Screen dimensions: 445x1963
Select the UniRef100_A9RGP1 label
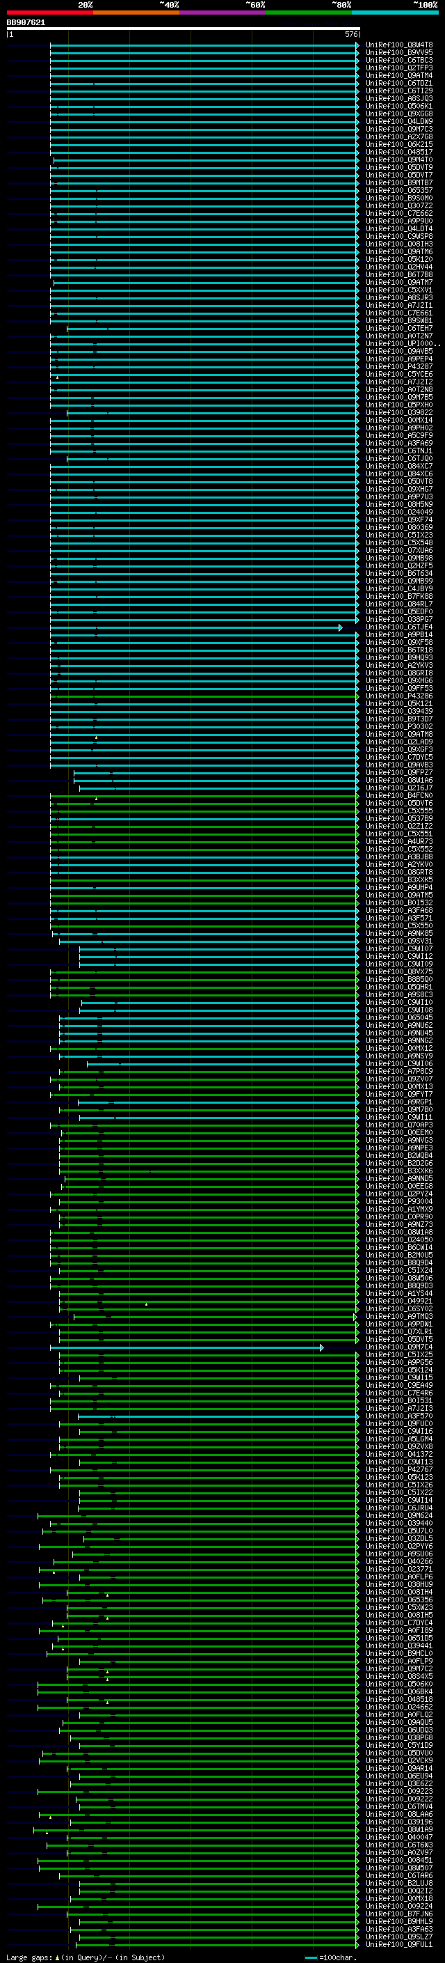tap(399, 1102)
